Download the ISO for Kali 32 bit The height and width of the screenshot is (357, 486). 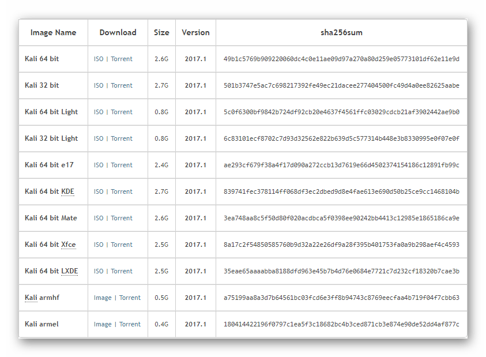(x=99, y=85)
